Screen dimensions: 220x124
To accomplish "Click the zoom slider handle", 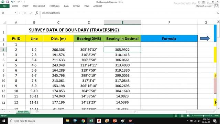I will (x=203, y=116).
